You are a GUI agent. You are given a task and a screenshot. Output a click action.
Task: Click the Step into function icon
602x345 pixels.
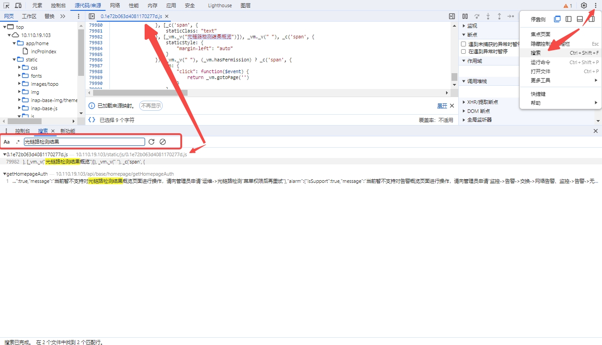click(x=488, y=16)
